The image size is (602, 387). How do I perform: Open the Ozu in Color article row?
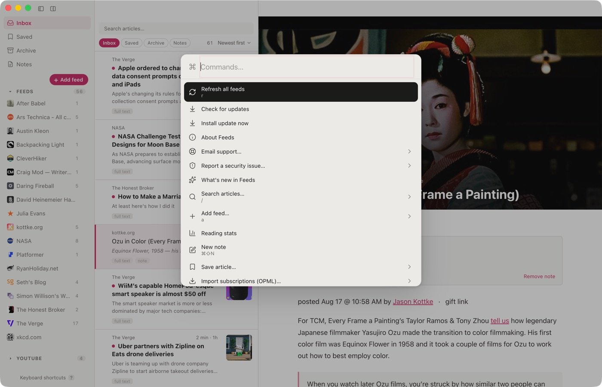pos(138,247)
